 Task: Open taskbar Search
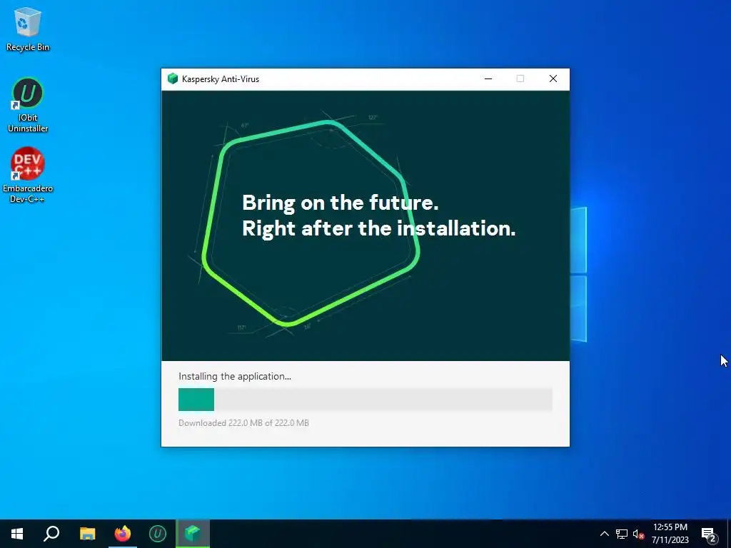(x=51, y=534)
